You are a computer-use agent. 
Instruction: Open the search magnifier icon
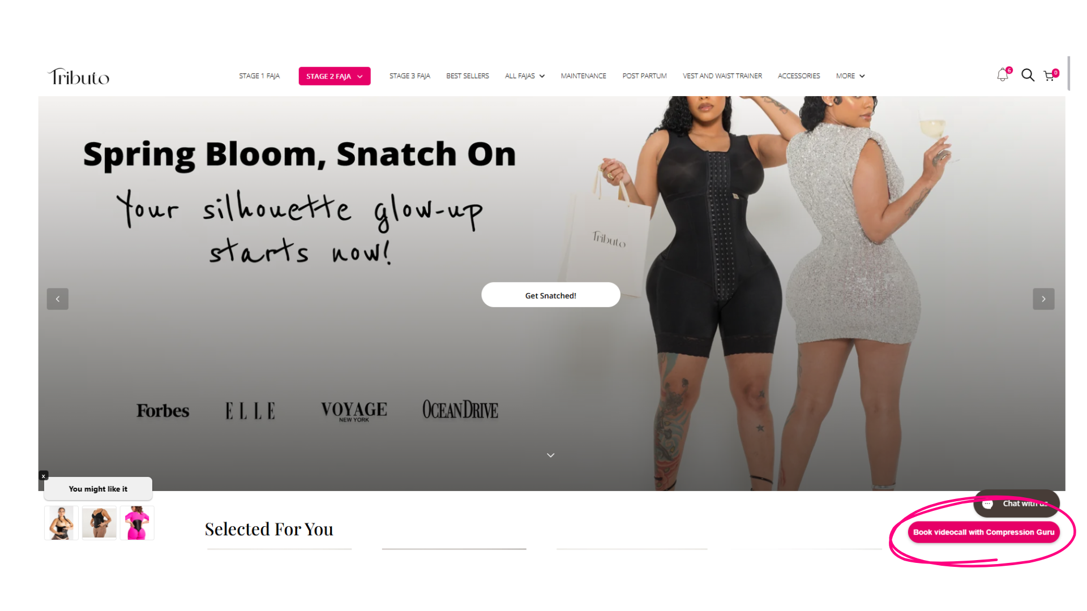(x=1028, y=75)
